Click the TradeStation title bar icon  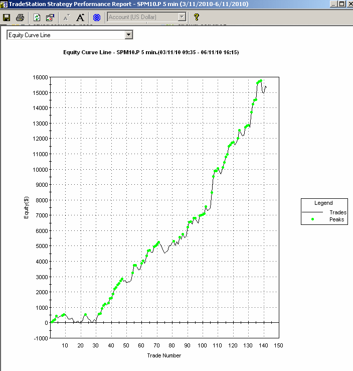(4, 4)
